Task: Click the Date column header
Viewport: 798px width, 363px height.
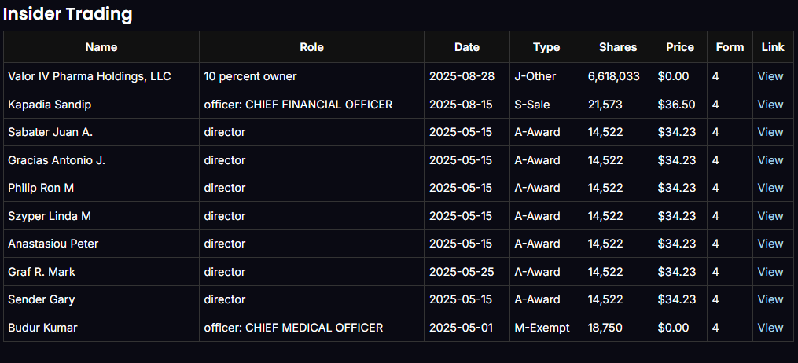Action: click(466, 47)
